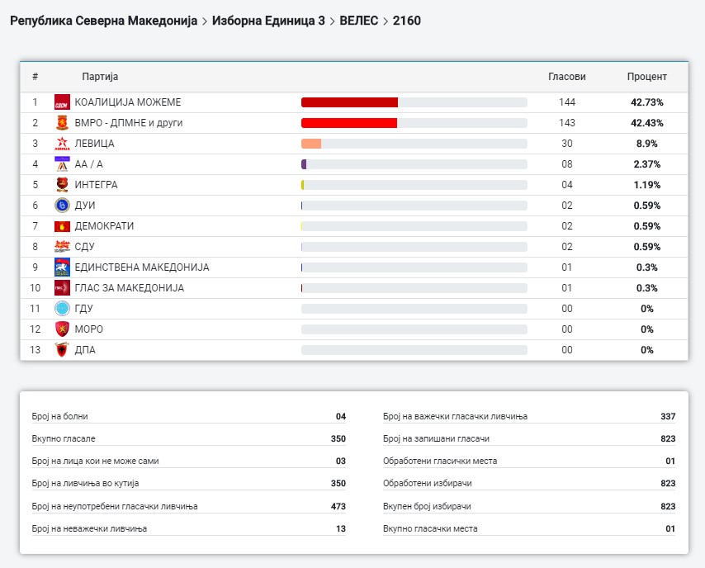Click the КОАЛИЦИЈА МОЖЕМЕ party logo
Screen dimensions: 705x568
coord(62,102)
